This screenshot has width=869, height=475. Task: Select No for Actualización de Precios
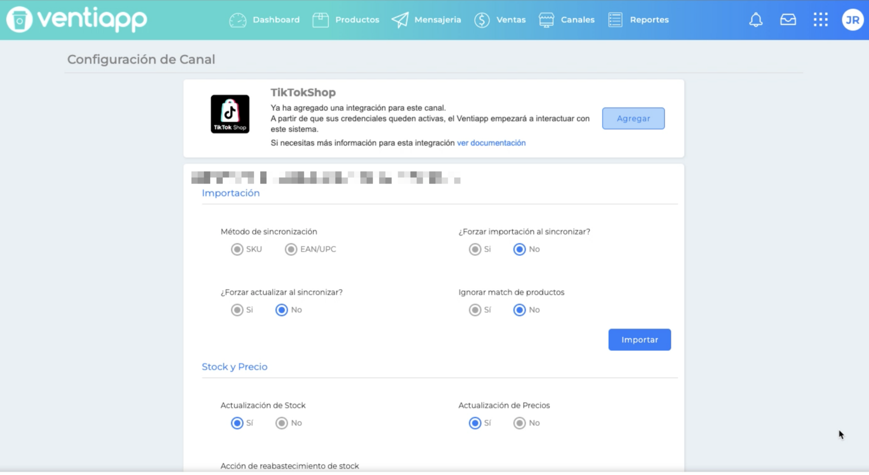pos(520,423)
